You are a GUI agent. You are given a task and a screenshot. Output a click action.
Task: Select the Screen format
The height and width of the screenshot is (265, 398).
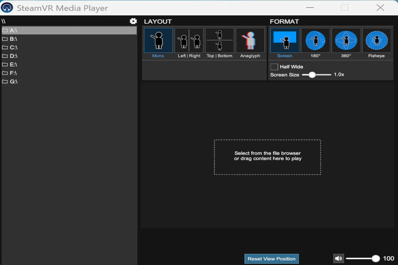[285, 41]
